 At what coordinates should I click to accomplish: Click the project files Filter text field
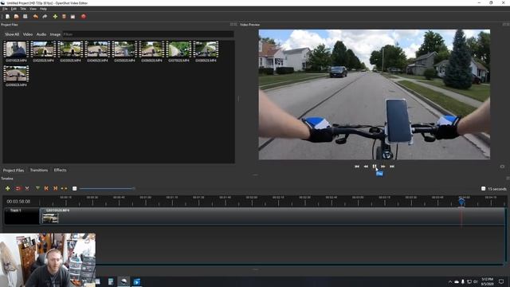[148, 34]
